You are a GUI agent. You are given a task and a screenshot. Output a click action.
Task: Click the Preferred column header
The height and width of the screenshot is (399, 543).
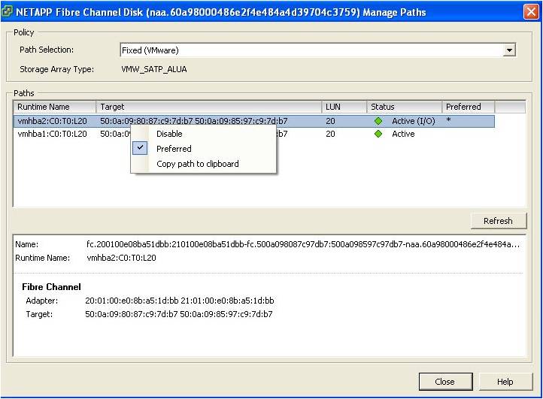click(468, 107)
